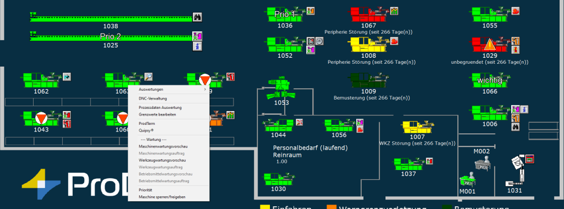This screenshot has width=564, height=209.
Task: Click the magnifier icon next to machine 1063
Action: click(x=149, y=76)
